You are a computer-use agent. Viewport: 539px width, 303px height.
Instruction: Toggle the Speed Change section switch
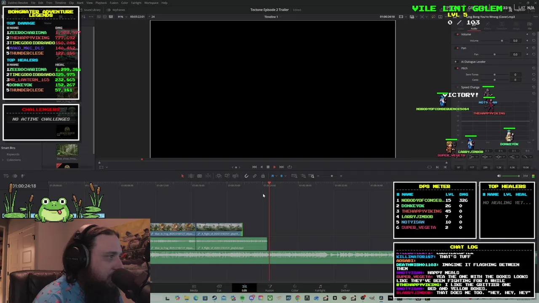(x=458, y=87)
